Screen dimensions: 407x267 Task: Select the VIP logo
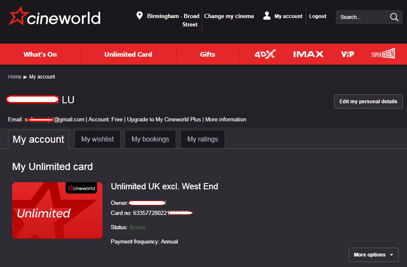click(x=347, y=54)
